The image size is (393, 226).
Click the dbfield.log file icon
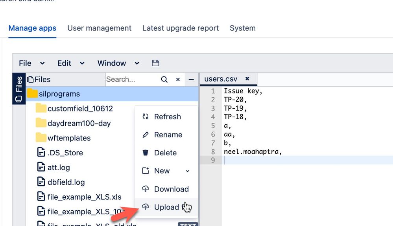point(41,182)
